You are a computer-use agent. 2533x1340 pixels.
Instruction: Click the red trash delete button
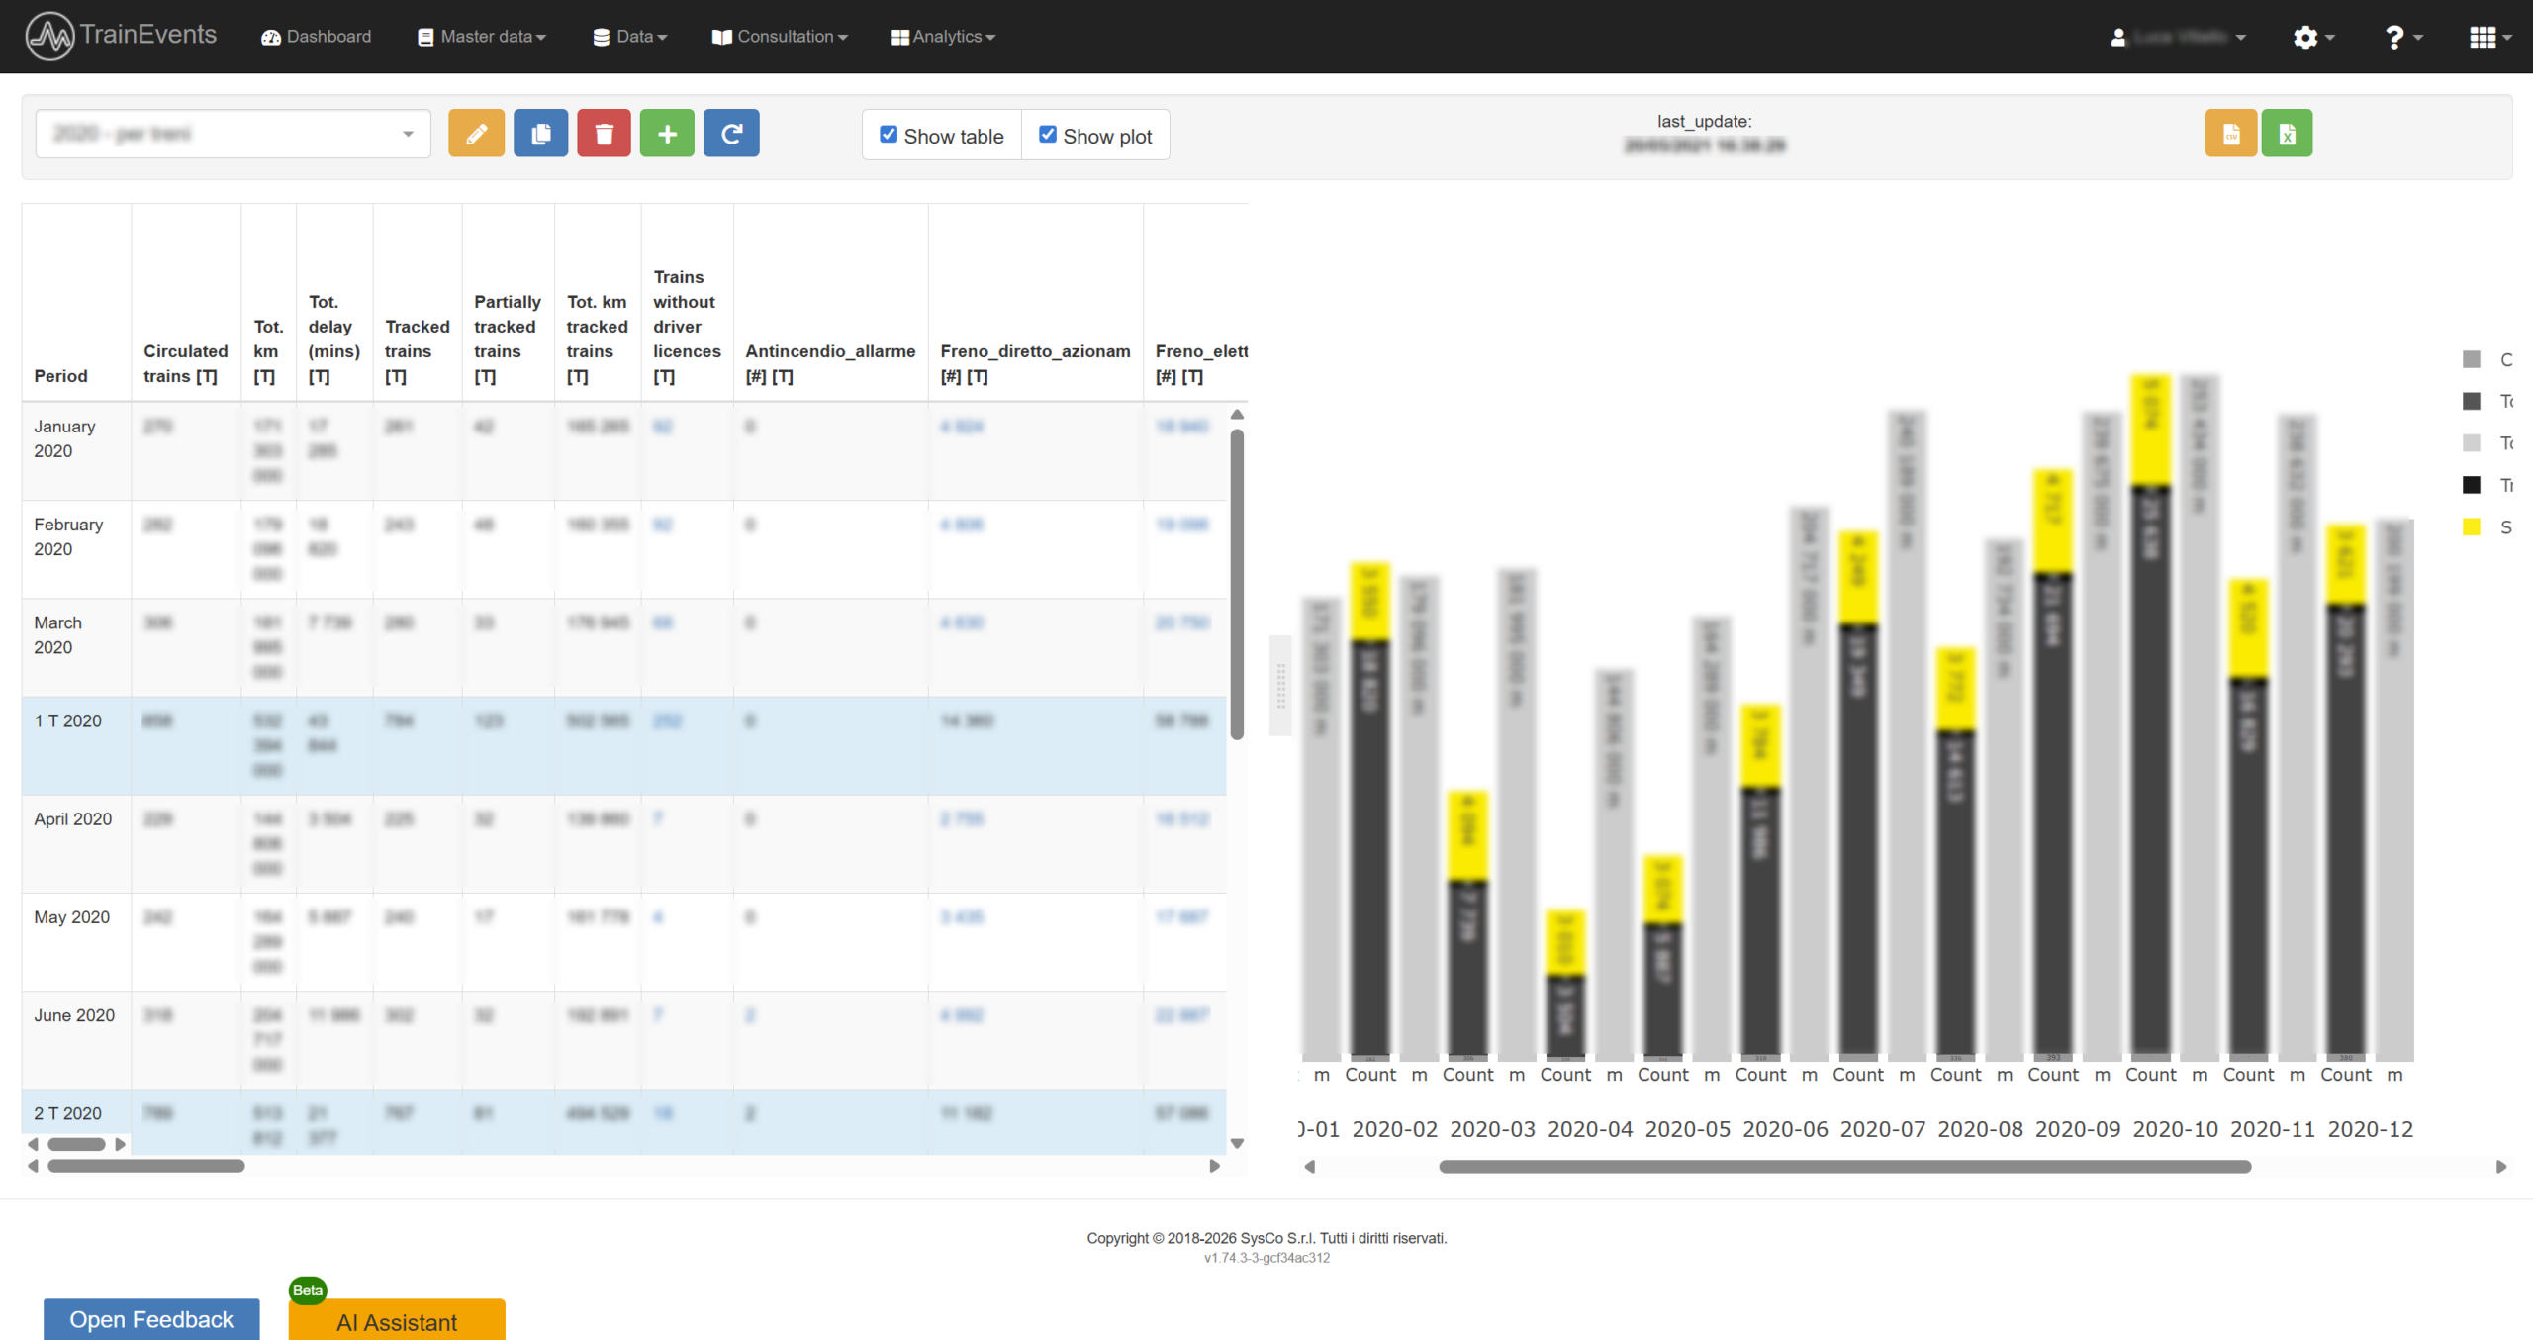(604, 134)
